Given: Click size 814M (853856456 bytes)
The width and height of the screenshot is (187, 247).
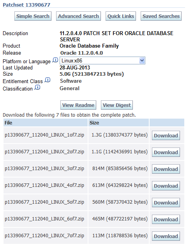Looking at the screenshot, I should (x=120, y=169).
